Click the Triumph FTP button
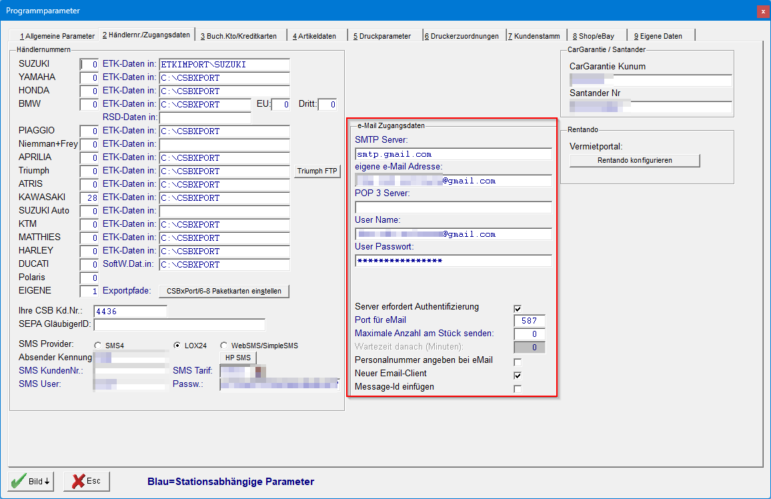771x499 pixels. click(317, 171)
